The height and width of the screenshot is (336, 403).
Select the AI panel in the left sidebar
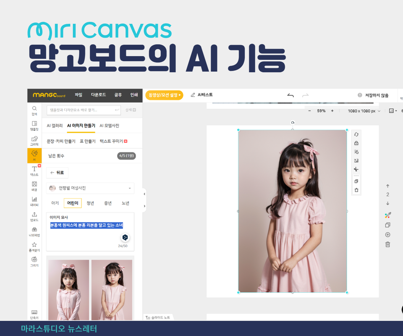[34, 155]
